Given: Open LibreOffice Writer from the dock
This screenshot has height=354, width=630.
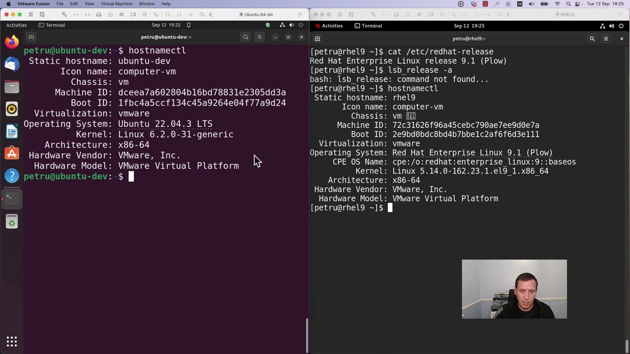Looking at the screenshot, I should 12,131.
